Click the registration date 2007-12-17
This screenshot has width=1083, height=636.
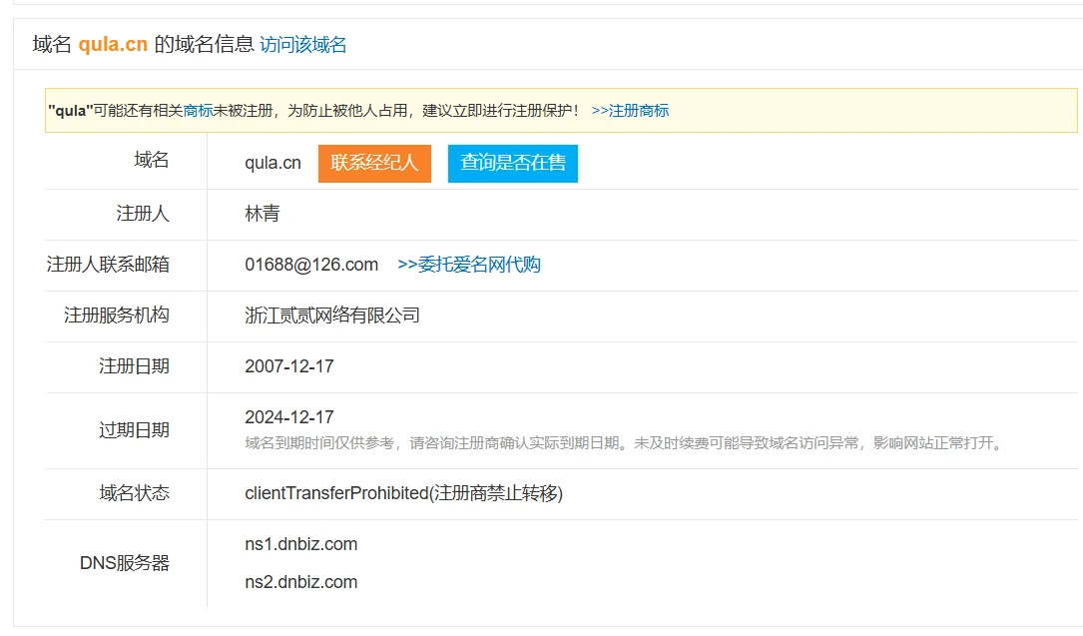(289, 366)
